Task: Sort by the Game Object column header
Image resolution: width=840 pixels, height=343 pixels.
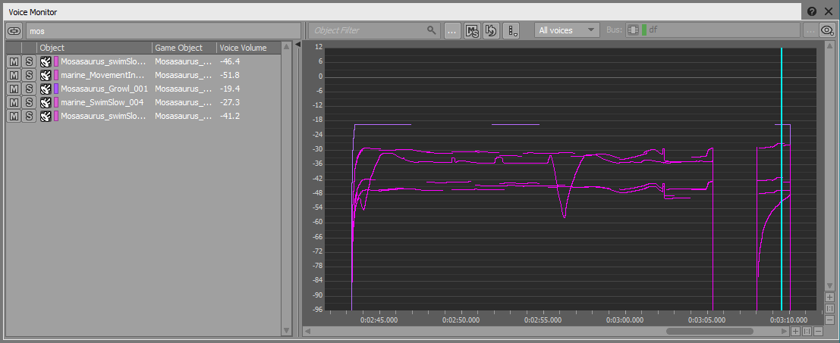Action: point(185,48)
